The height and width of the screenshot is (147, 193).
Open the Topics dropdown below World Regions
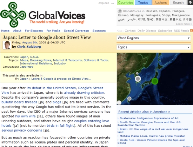pos(154,47)
